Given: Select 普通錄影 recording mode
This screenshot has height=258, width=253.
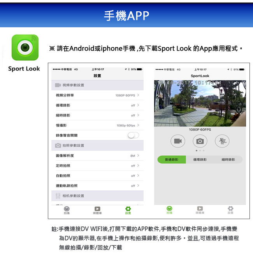Looking at the screenshot, I should point(172,160).
